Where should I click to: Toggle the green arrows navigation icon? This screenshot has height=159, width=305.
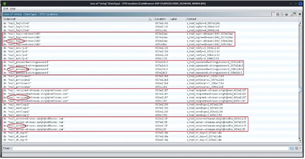295,14
